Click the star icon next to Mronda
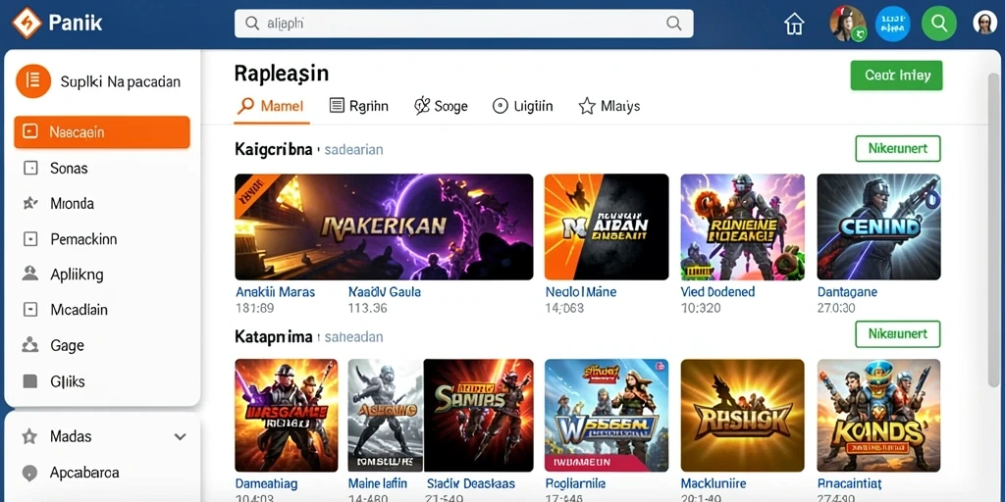 (x=30, y=204)
